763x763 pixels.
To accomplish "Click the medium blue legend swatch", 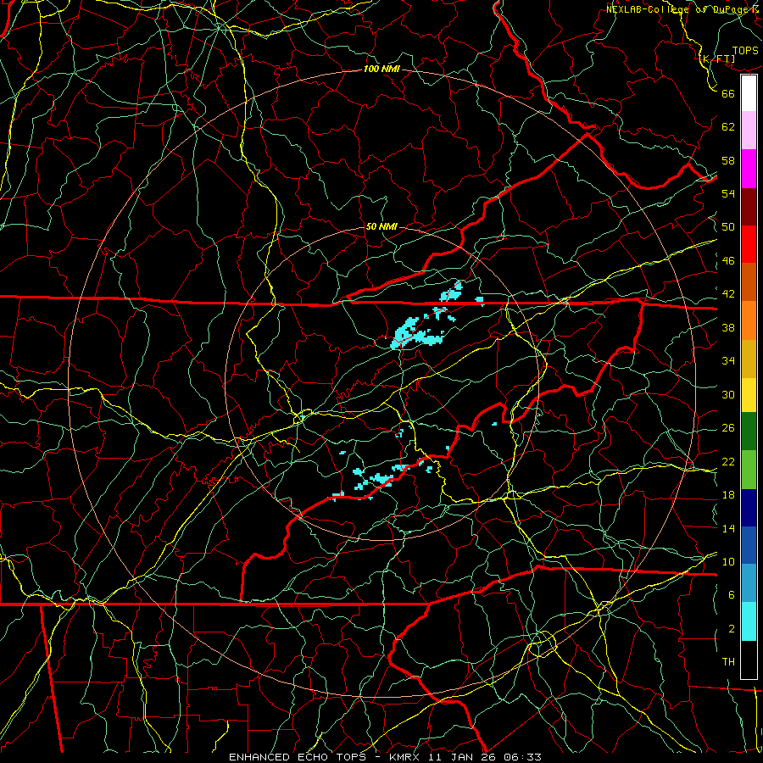I will coord(749,545).
